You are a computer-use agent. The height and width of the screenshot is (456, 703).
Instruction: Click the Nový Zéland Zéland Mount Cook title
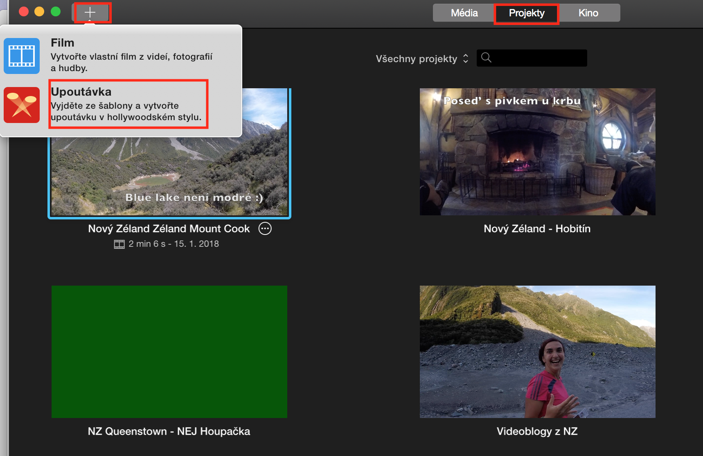point(169,229)
